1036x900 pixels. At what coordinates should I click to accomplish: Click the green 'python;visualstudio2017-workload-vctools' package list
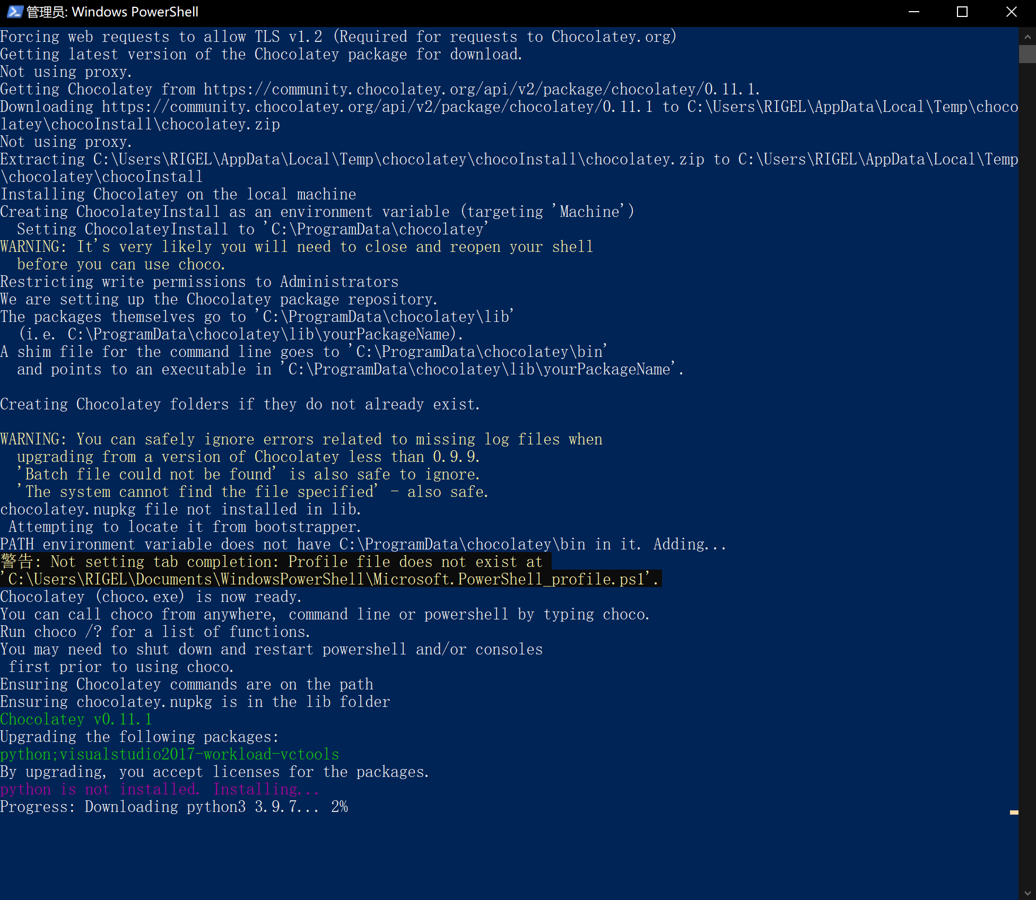click(170, 754)
